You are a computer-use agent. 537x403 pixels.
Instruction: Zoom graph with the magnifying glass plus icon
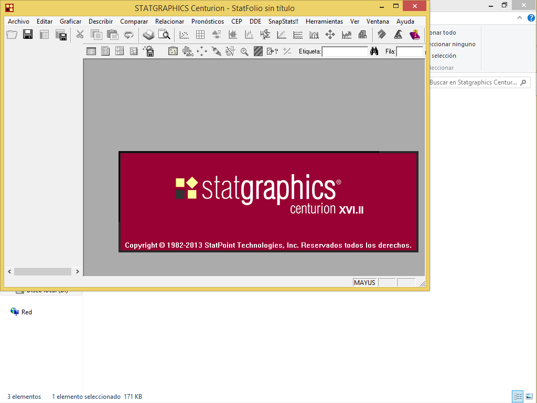coord(244,52)
